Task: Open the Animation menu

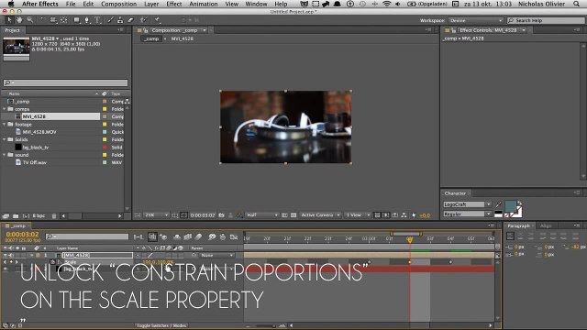Action: 204,4
